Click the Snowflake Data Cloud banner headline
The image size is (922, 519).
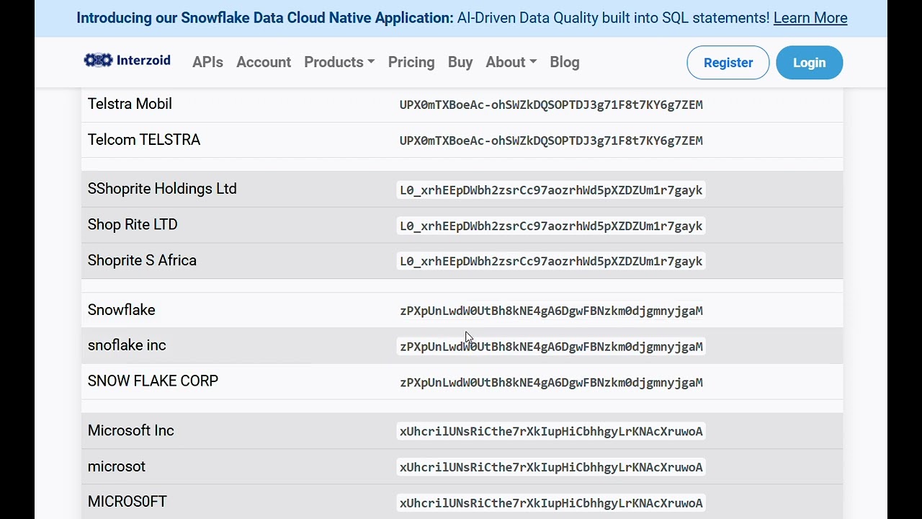[x=265, y=18]
